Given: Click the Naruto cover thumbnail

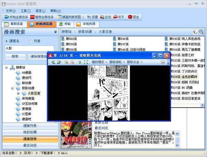Looking at the screenshot, I should [77, 135].
